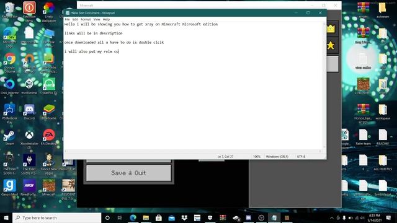This screenshot has width=397, height=223.
Task: Open Relm team text file on desktop
Action: pyautogui.click(x=363, y=138)
